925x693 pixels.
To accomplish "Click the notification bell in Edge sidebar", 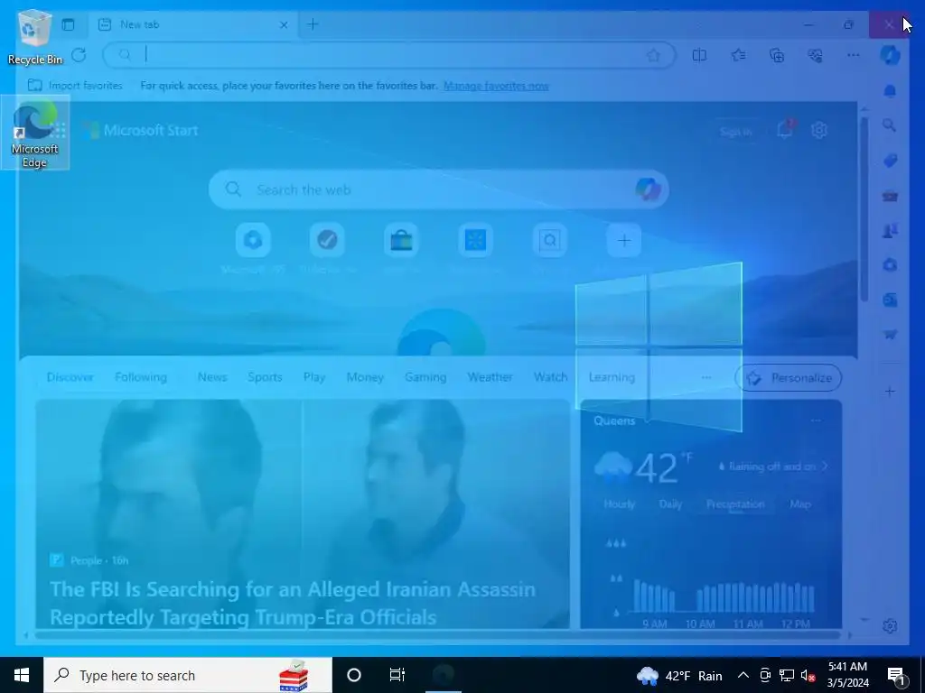I will pos(890,91).
